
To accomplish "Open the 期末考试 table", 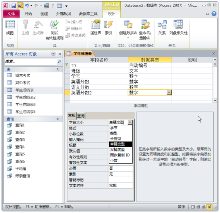I will (23, 76).
